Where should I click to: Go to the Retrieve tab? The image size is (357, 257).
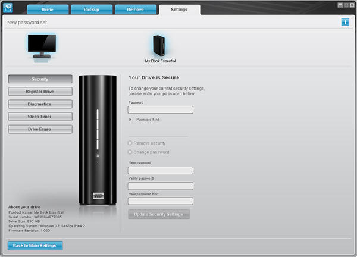click(x=135, y=10)
